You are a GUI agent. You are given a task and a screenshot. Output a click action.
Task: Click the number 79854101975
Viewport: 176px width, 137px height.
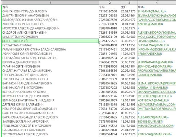click(x=108, y=54)
